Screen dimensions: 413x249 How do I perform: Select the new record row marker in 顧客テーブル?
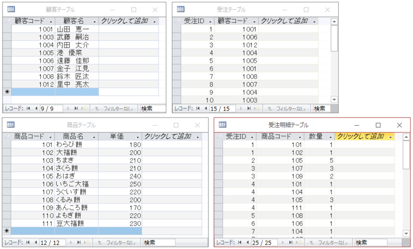coord(7,92)
